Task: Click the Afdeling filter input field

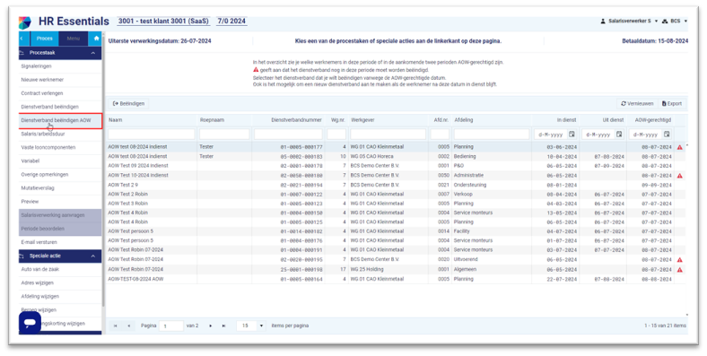Action: (x=492, y=135)
